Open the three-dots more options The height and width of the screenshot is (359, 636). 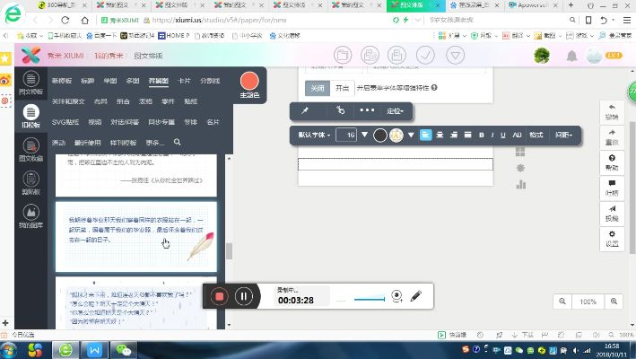tap(367, 111)
